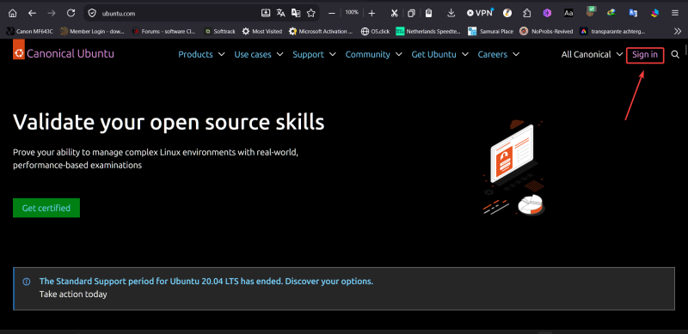Viewport: 688px width, 334px height.
Task: Open the tracking protection shield
Action: 92,13
